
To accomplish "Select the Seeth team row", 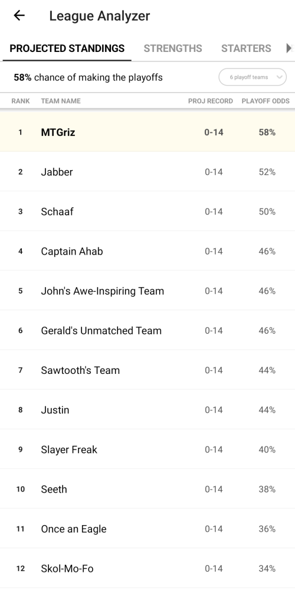I will pos(147,489).
